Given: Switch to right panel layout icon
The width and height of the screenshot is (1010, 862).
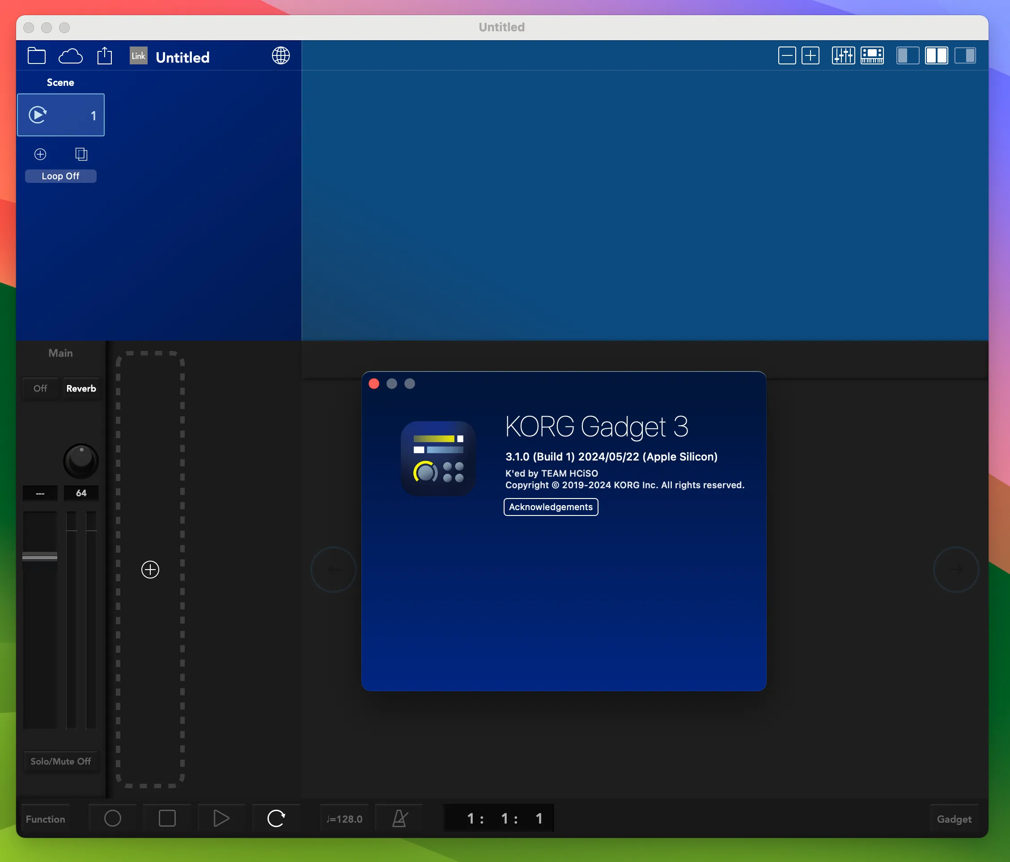Looking at the screenshot, I should [965, 55].
